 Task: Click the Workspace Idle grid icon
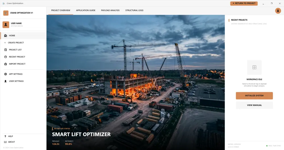[254, 67]
